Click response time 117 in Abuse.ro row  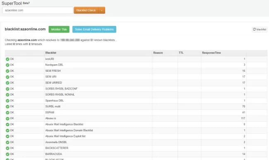pos(243,118)
